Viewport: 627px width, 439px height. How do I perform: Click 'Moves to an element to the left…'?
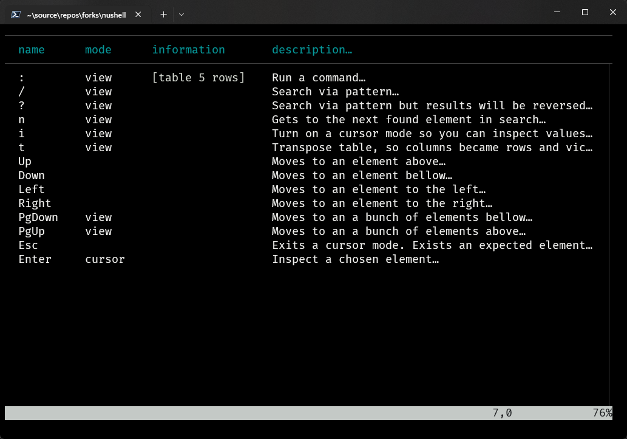(379, 189)
